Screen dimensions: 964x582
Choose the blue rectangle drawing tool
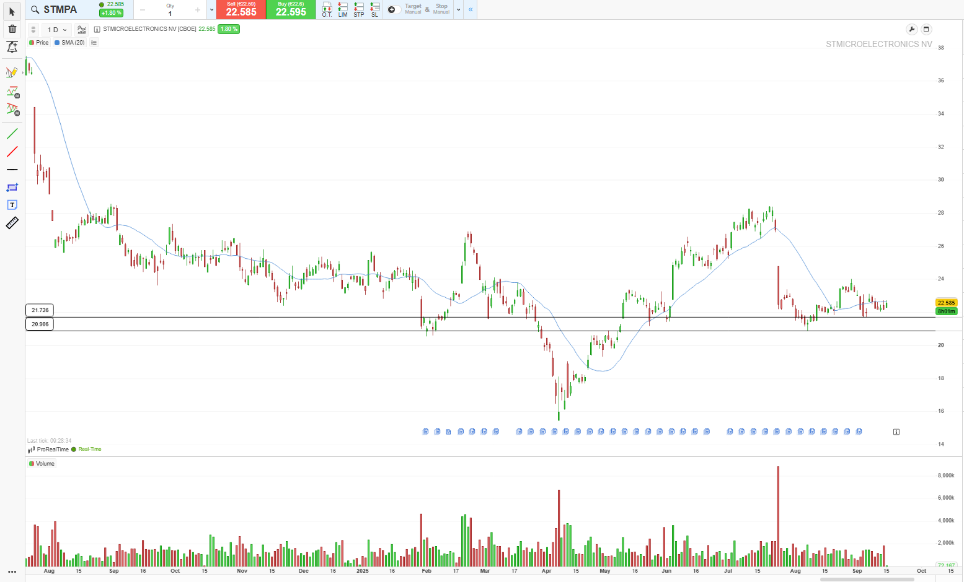(12, 188)
